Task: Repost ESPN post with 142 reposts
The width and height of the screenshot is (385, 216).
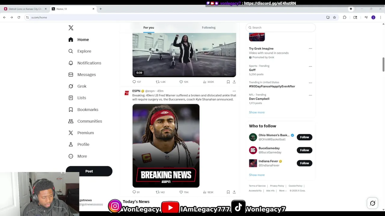Action: coord(160,192)
